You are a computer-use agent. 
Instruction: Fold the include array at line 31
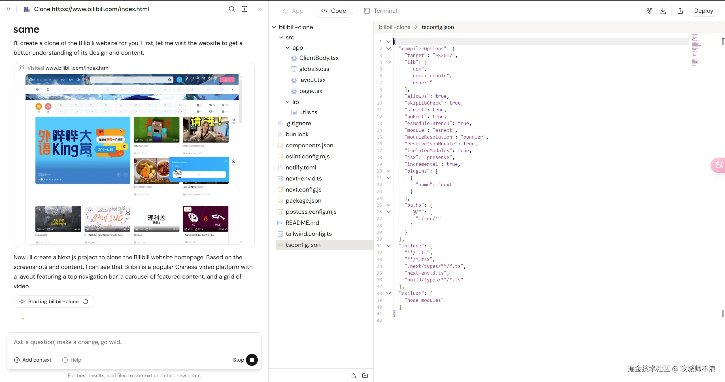point(389,246)
